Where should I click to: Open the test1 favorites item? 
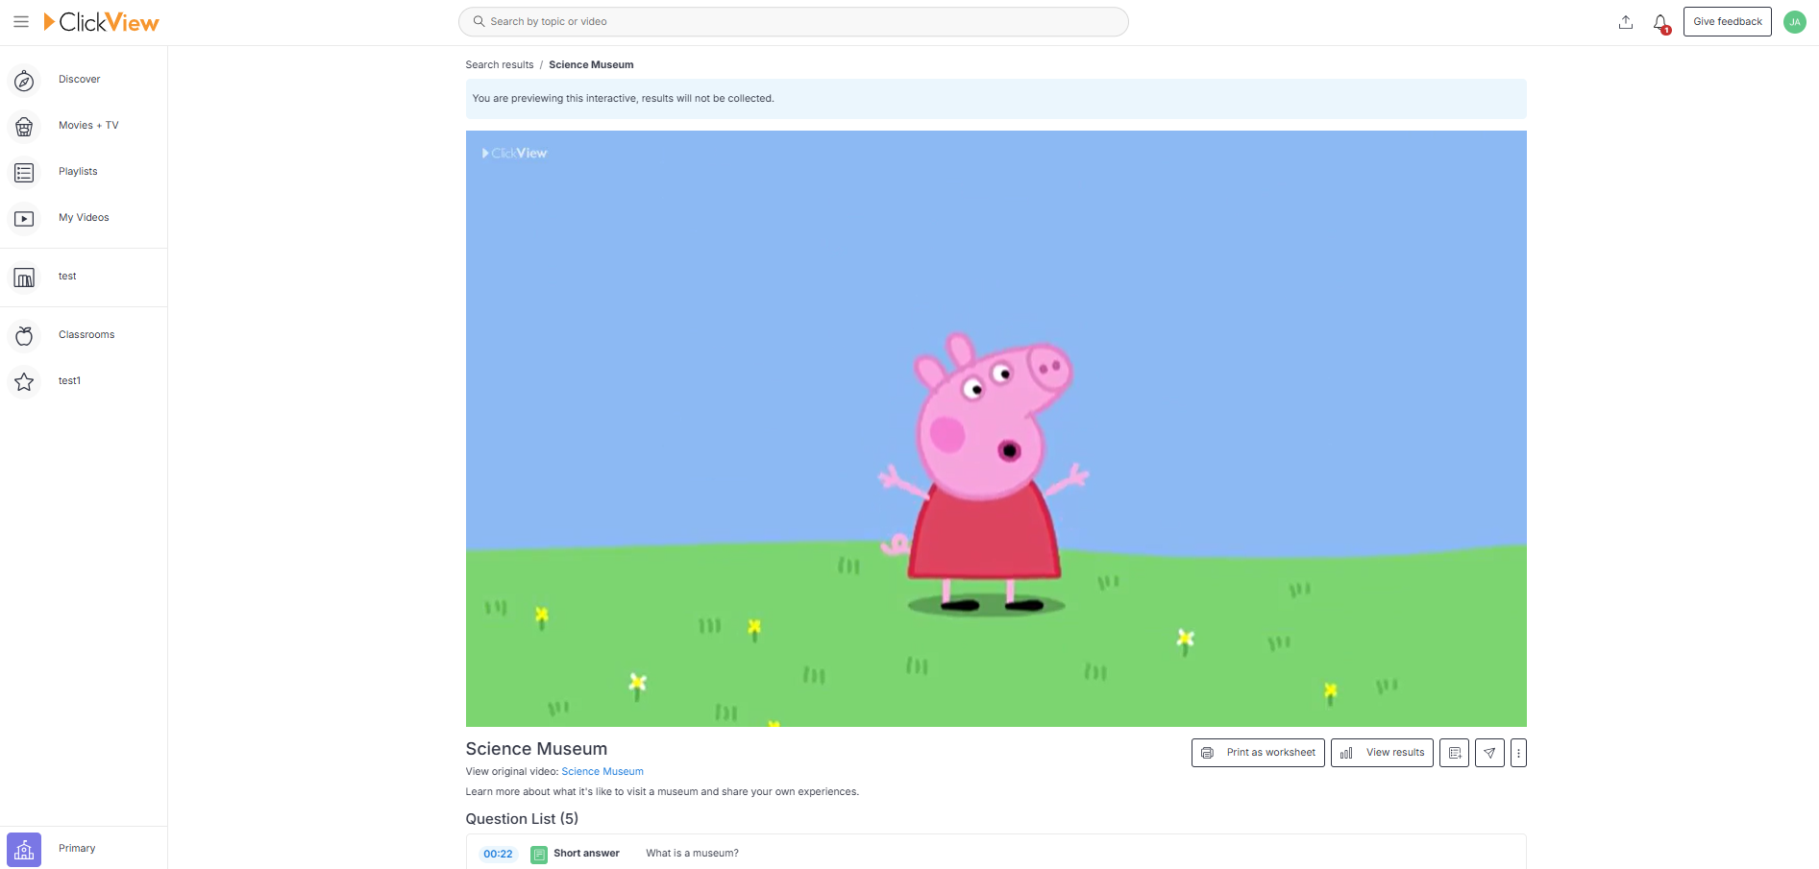[69, 381]
